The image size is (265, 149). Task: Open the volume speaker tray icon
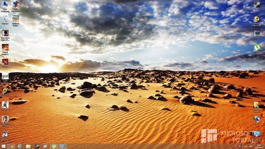point(246,147)
